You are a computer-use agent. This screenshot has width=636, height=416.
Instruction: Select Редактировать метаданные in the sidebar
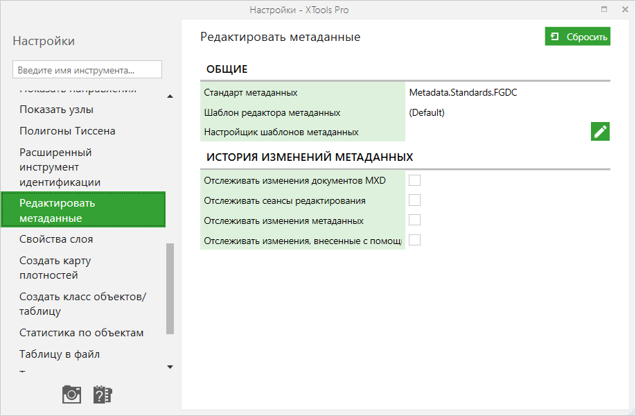coord(83,210)
